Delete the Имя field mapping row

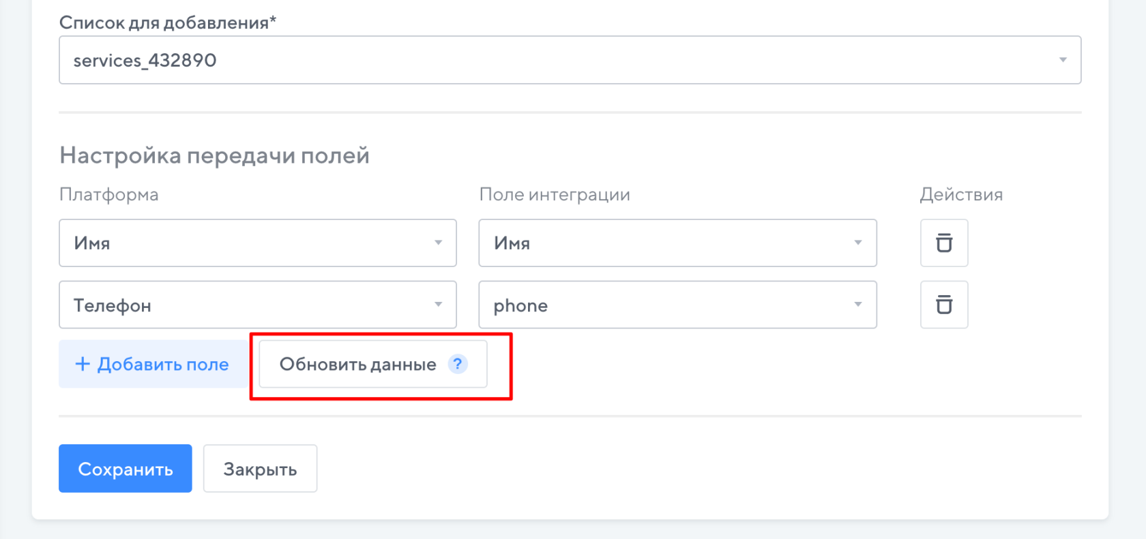(x=943, y=243)
